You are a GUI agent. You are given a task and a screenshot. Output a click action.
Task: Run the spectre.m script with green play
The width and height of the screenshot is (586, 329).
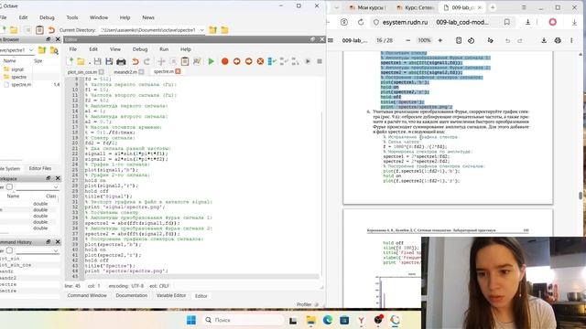coord(211,61)
